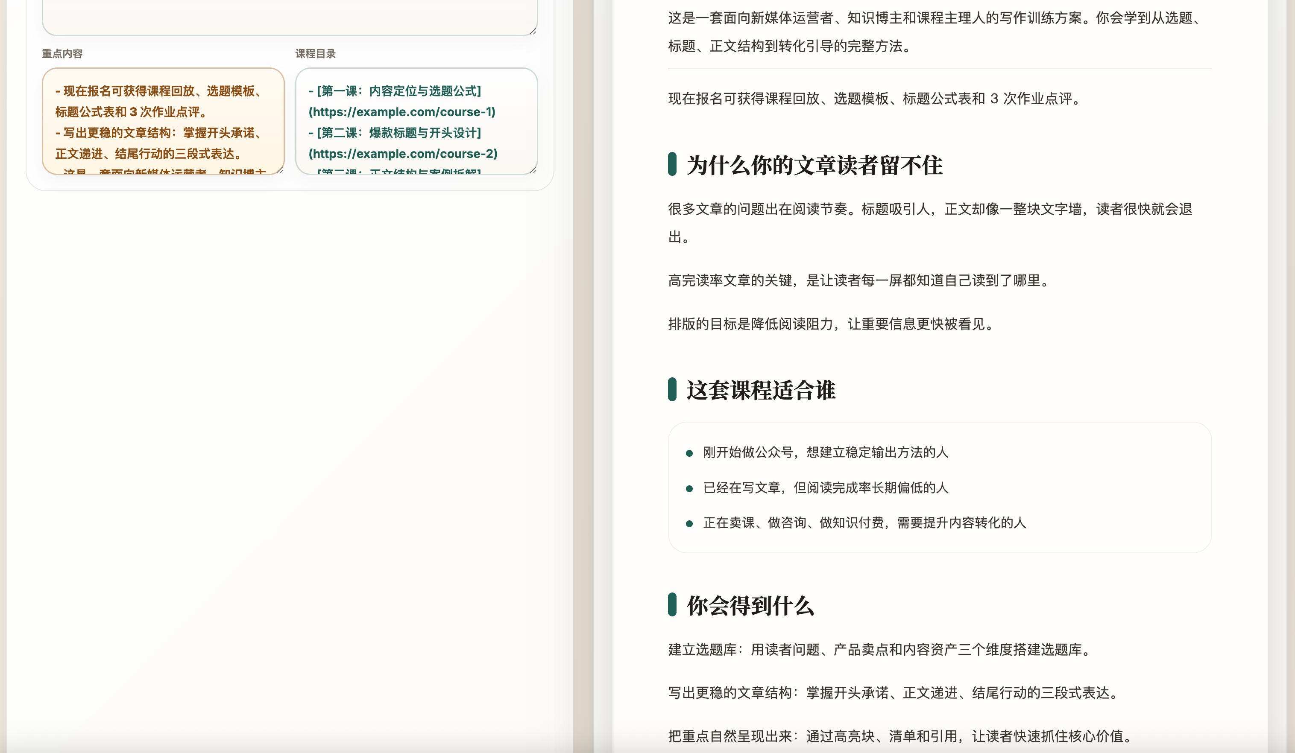Click the bottom of the partially visible top textarea
The height and width of the screenshot is (753, 1295).
[x=289, y=18]
